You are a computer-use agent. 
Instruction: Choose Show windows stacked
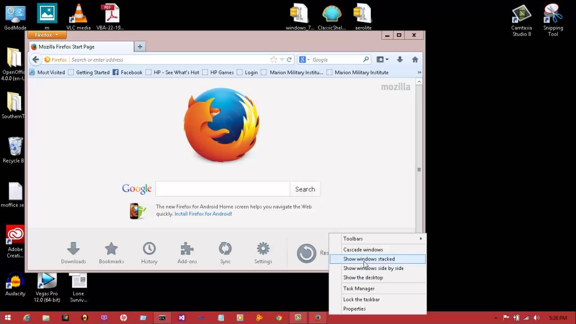click(378, 259)
